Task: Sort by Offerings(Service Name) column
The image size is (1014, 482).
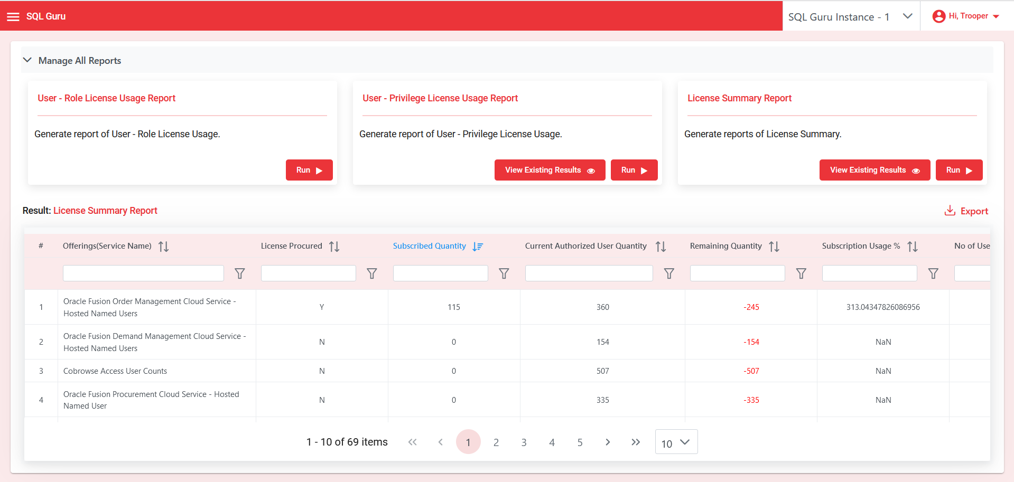Action: pyautogui.click(x=164, y=247)
